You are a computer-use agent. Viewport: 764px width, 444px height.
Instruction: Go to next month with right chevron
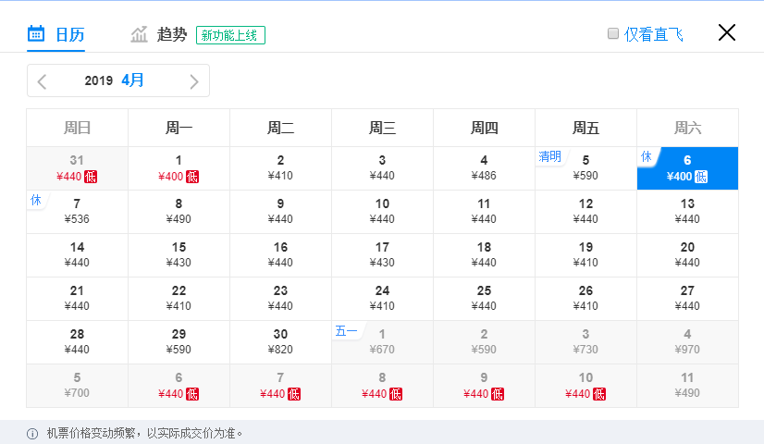194,81
